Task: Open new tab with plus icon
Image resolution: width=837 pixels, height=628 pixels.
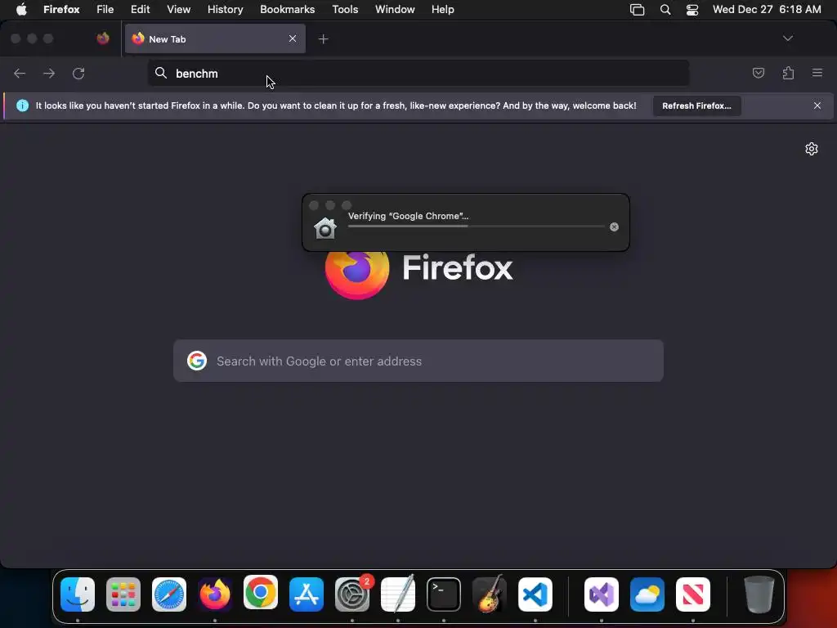Action: point(323,39)
